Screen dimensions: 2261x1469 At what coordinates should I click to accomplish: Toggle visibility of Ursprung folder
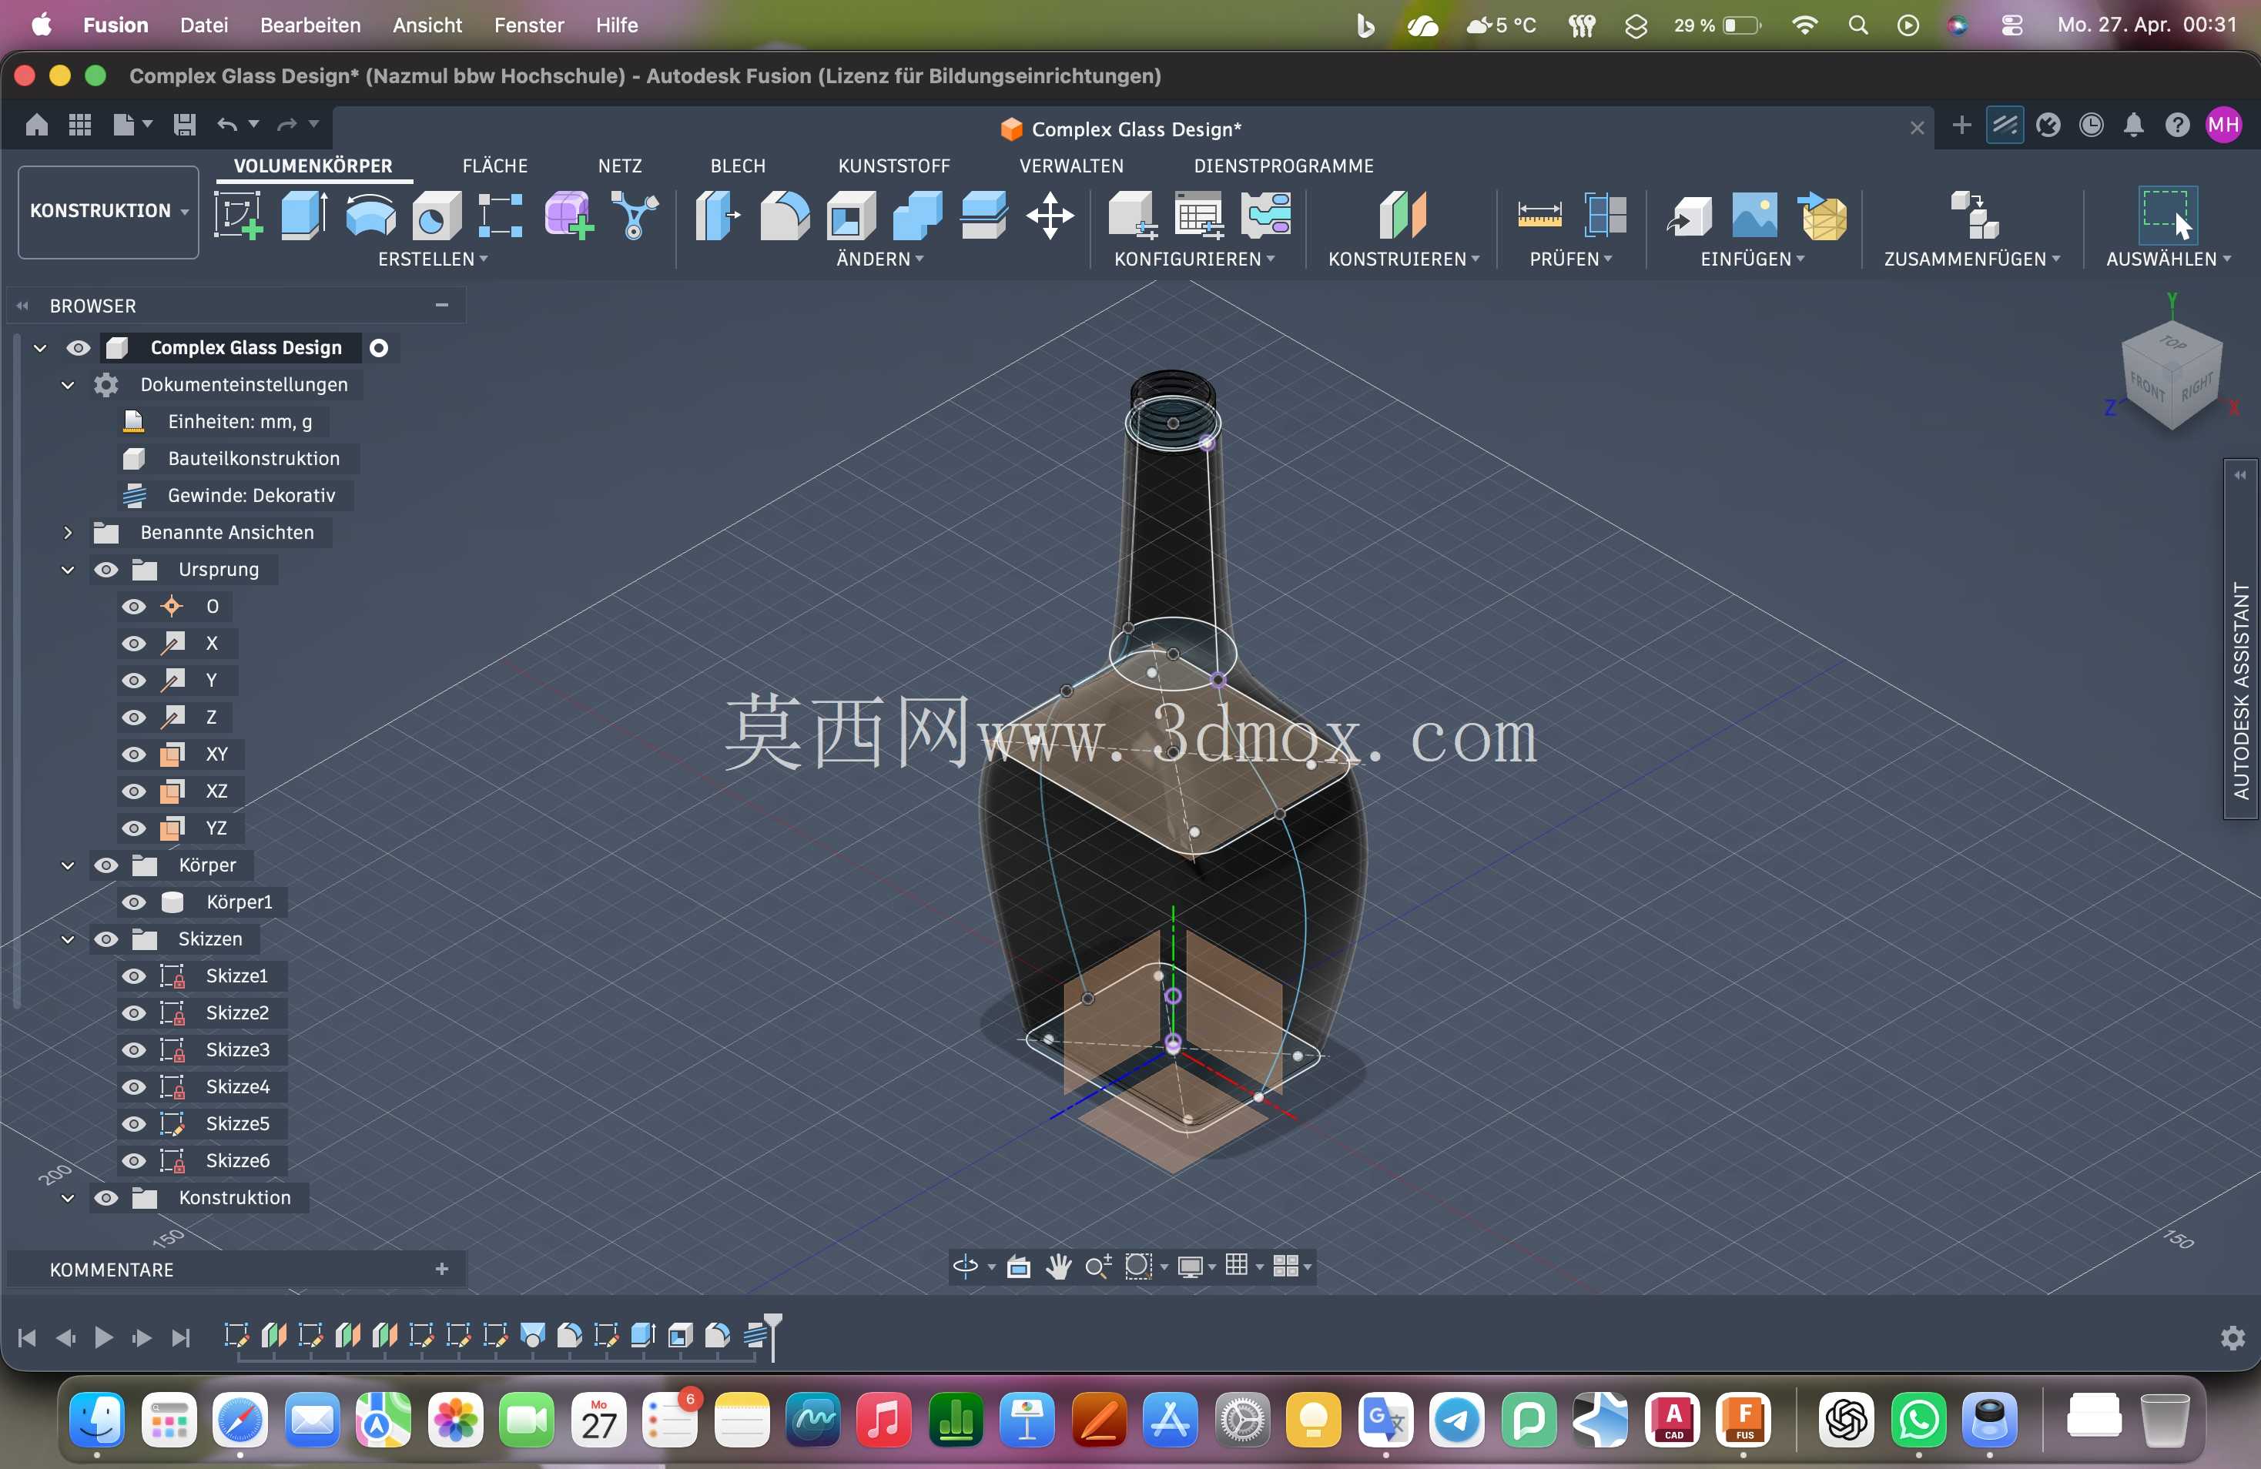(106, 570)
